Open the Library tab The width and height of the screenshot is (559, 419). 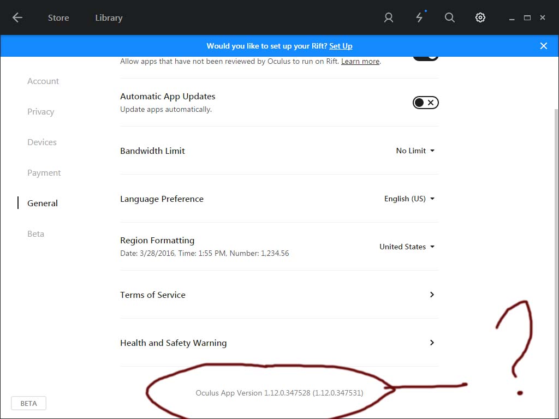coord(109,18)
